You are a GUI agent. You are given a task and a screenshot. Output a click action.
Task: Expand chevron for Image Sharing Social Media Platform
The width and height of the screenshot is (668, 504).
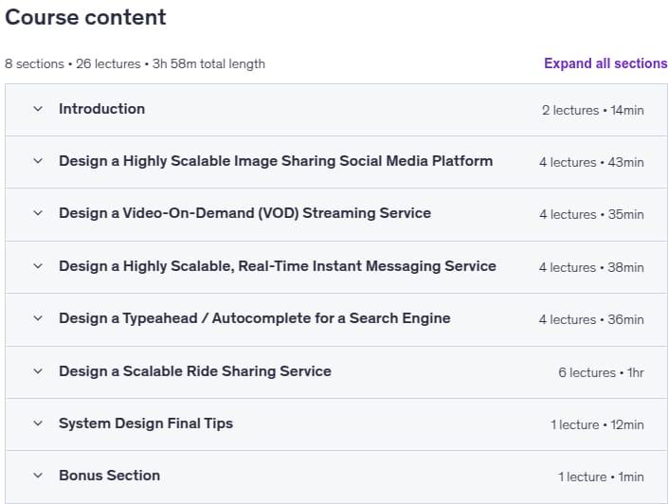[38, 161]
